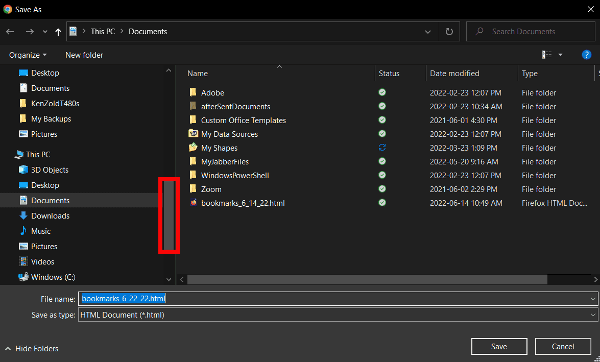Click the My Shapes folder icon
The height and width of the screenshot is (362, 600).
click(x=193, y=148)
